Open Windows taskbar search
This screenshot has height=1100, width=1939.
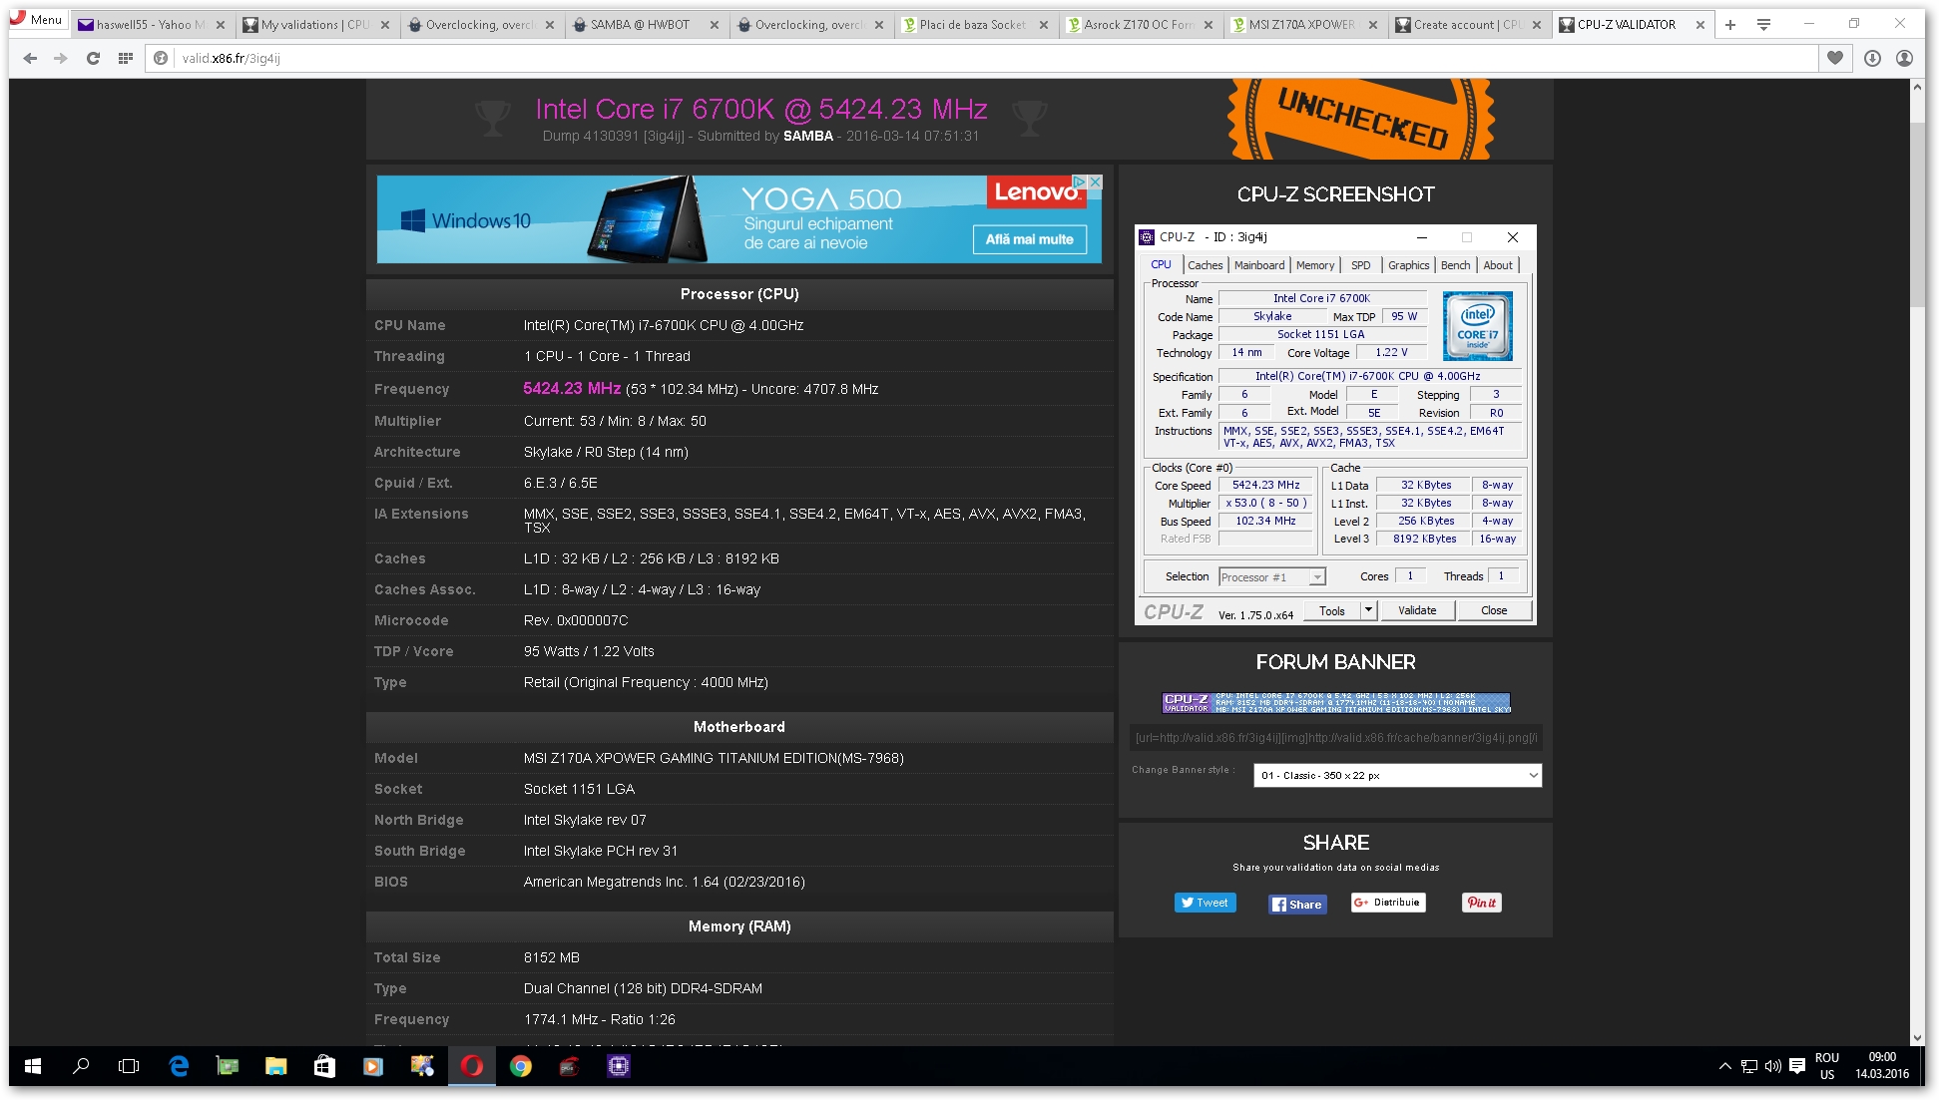coord(81,1066)
